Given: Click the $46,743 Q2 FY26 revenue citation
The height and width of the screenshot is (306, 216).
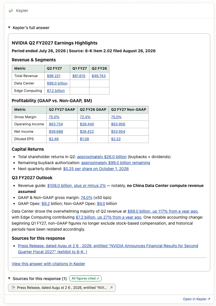Looking at the screenshot, I should [99, 76].
